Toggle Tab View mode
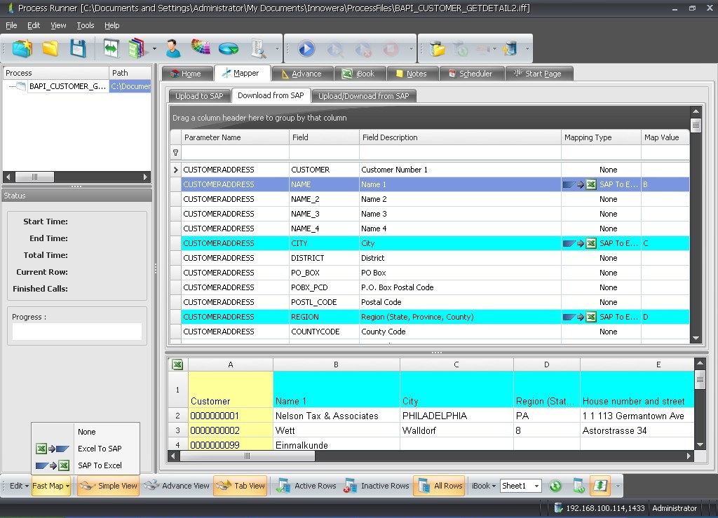Image resolution: width=718 pixels, height=518 pixels. [241, 486]
